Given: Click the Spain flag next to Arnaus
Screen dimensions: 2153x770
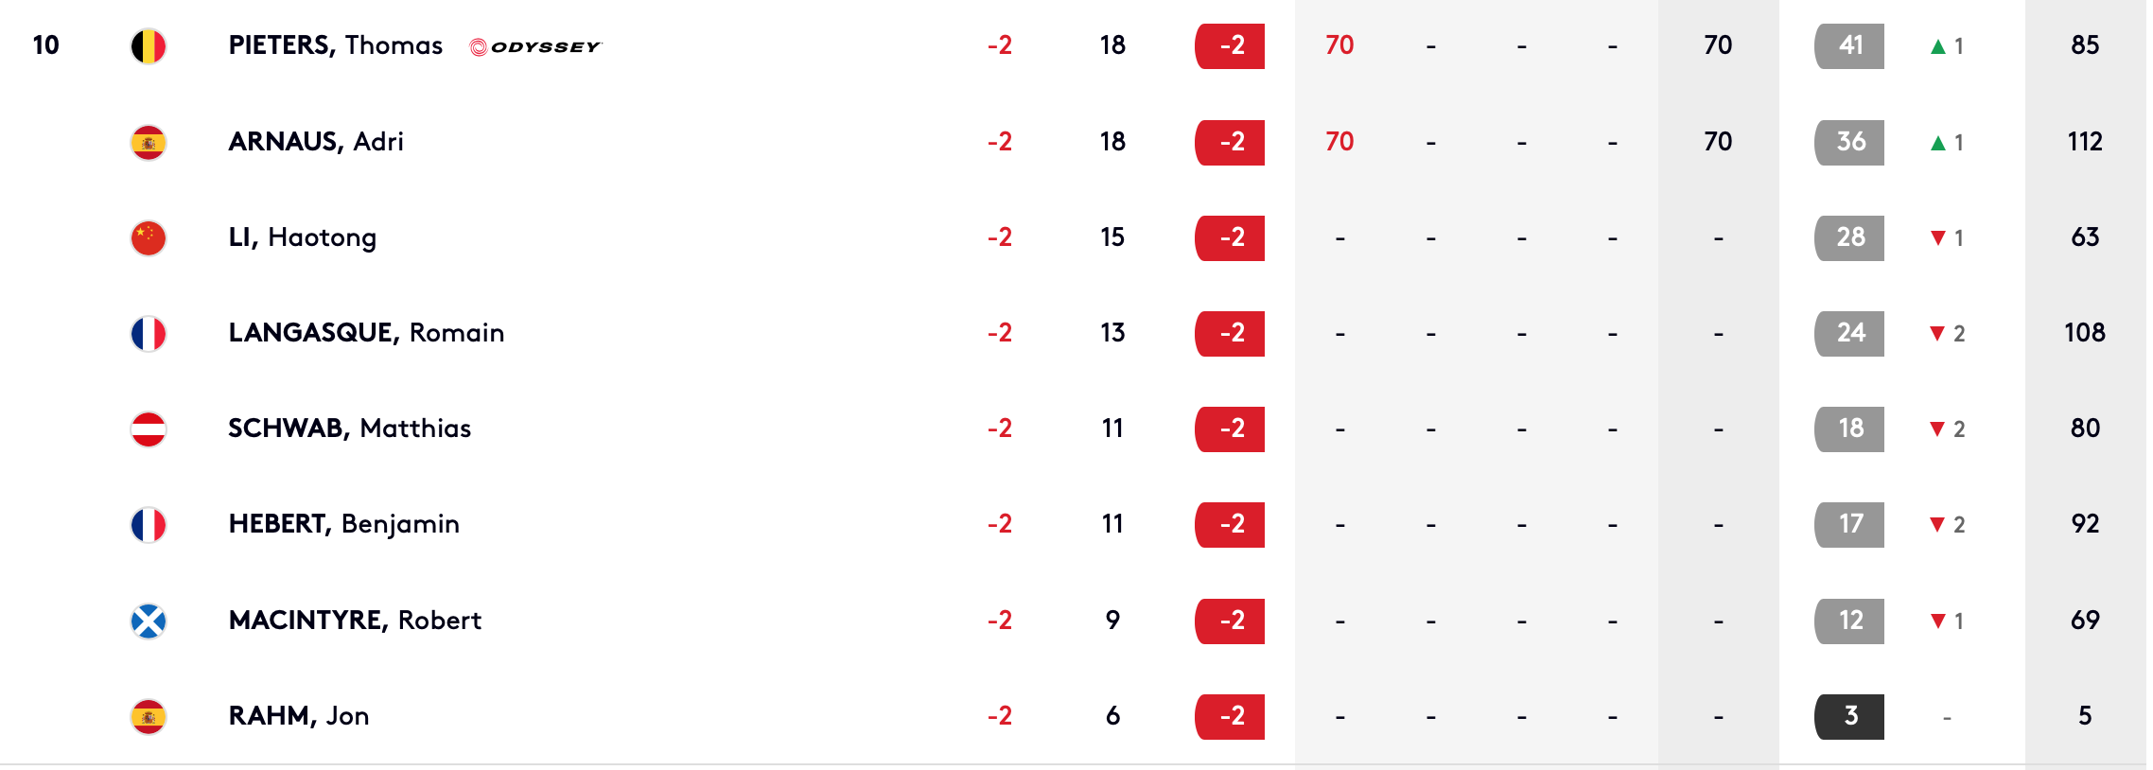Looking at the screenshot, I should click(x=149, y=143).
